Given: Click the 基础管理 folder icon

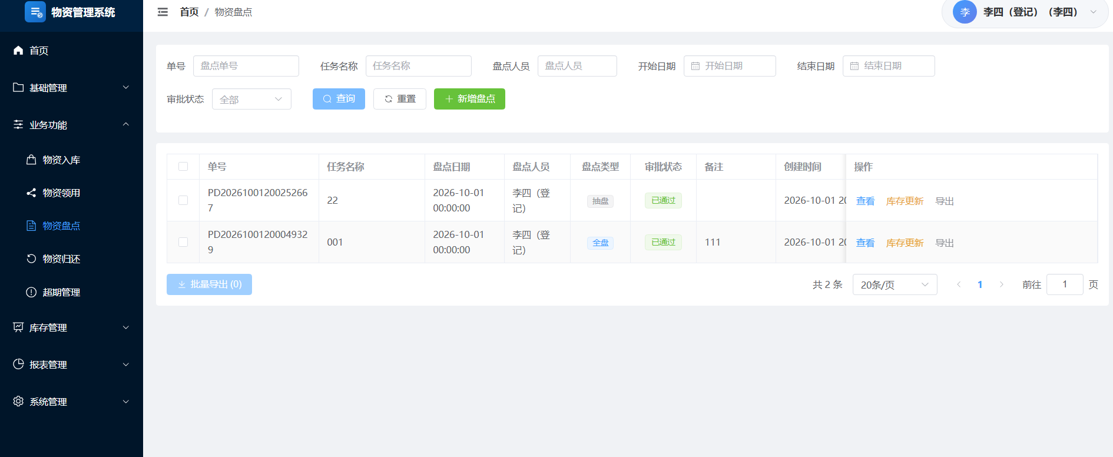Looking at the screenshot, I should (18, 87).
